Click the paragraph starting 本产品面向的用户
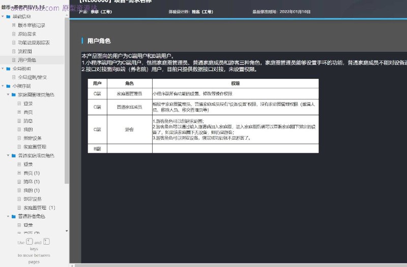 (128, 56)
